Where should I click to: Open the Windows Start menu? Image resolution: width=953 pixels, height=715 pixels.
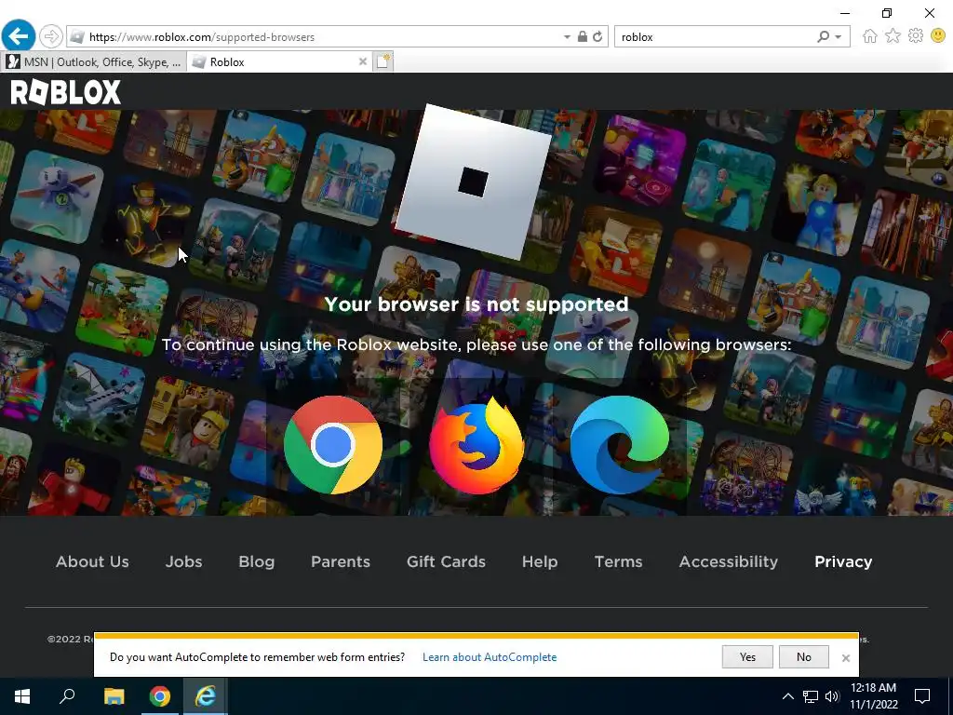tap(22, 695)
